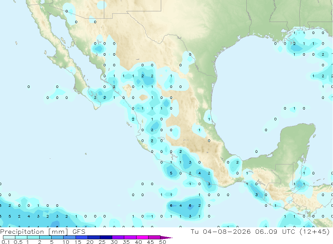Click the '20' legend scale label
This screenshot has width=333, height=244.
[90, 242]
